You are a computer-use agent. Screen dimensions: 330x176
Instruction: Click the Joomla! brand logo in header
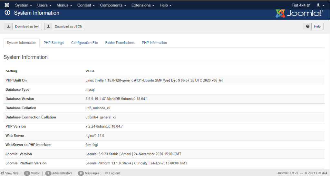click(x=299, y=13)
